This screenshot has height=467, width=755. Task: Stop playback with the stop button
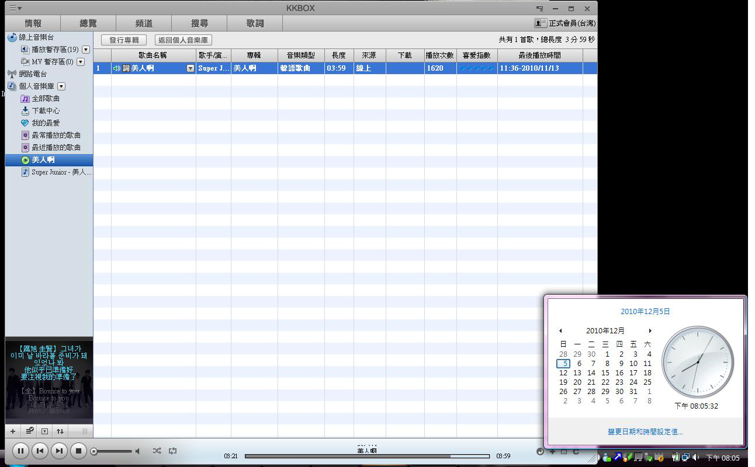pos(78,451)
